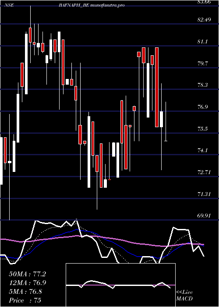Click the 74.1 price axis label
Screen dimensions: 219x307
[203, 150]
